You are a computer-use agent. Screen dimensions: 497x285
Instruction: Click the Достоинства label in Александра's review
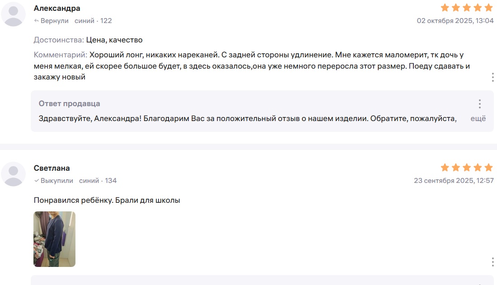point(59,40)
